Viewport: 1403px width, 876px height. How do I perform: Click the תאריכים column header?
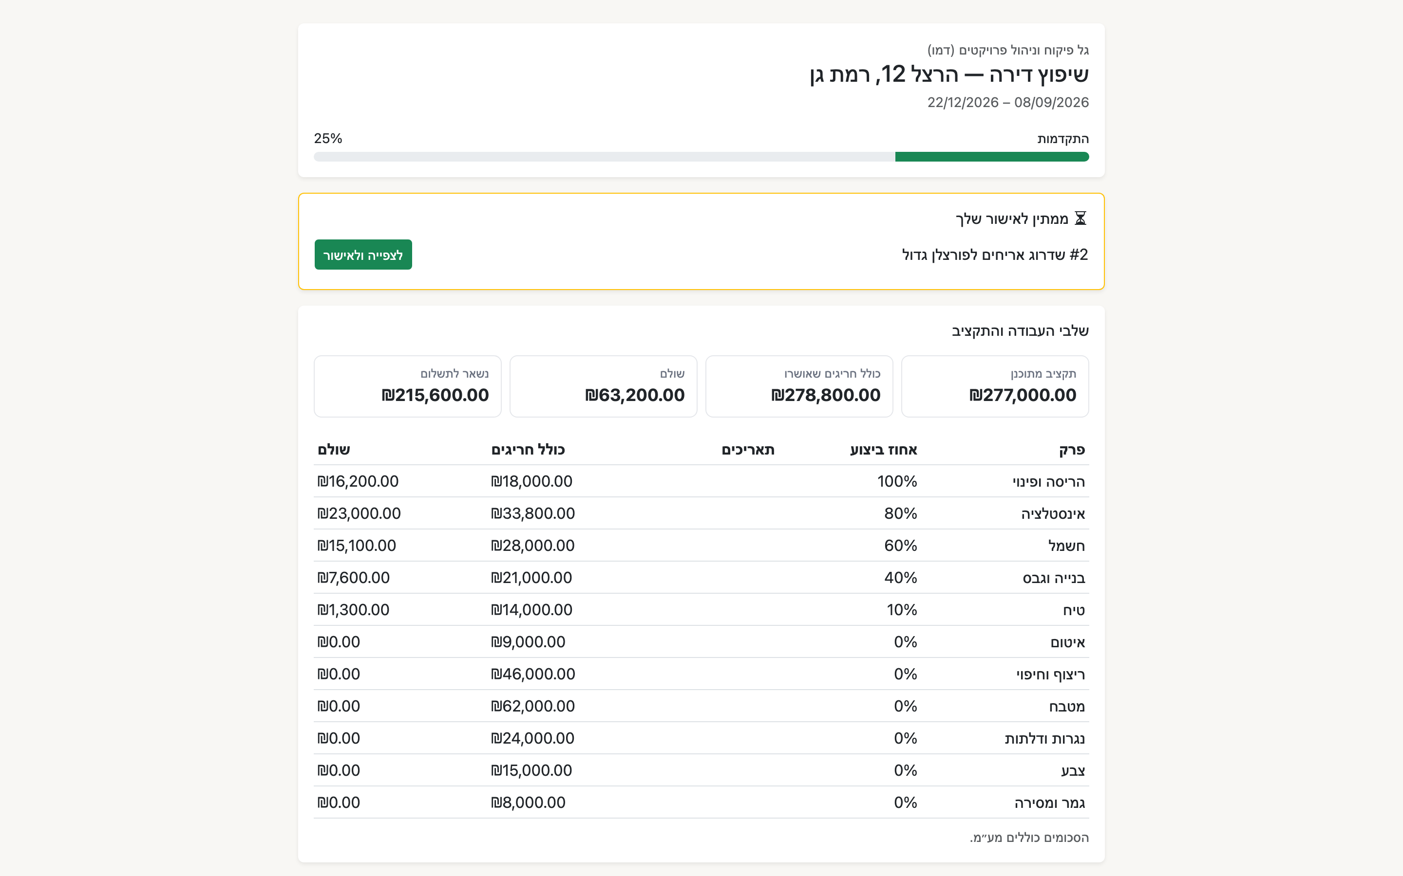pos(748,450)
